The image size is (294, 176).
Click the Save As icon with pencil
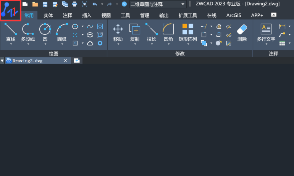[55, 4]
